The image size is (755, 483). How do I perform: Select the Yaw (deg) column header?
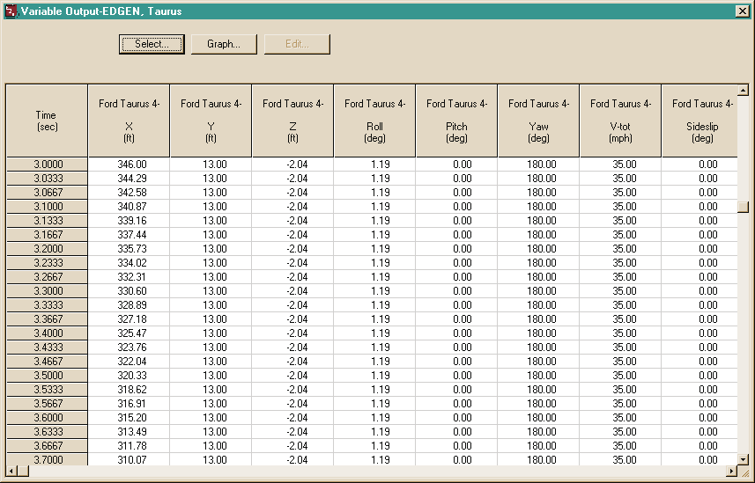[538, 121]
